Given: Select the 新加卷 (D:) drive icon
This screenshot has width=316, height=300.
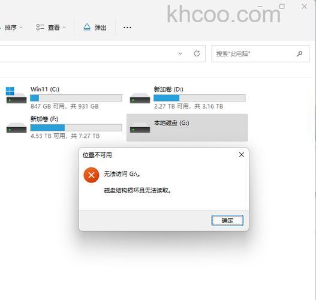Looking at the screenshot, I should point(140,98).
